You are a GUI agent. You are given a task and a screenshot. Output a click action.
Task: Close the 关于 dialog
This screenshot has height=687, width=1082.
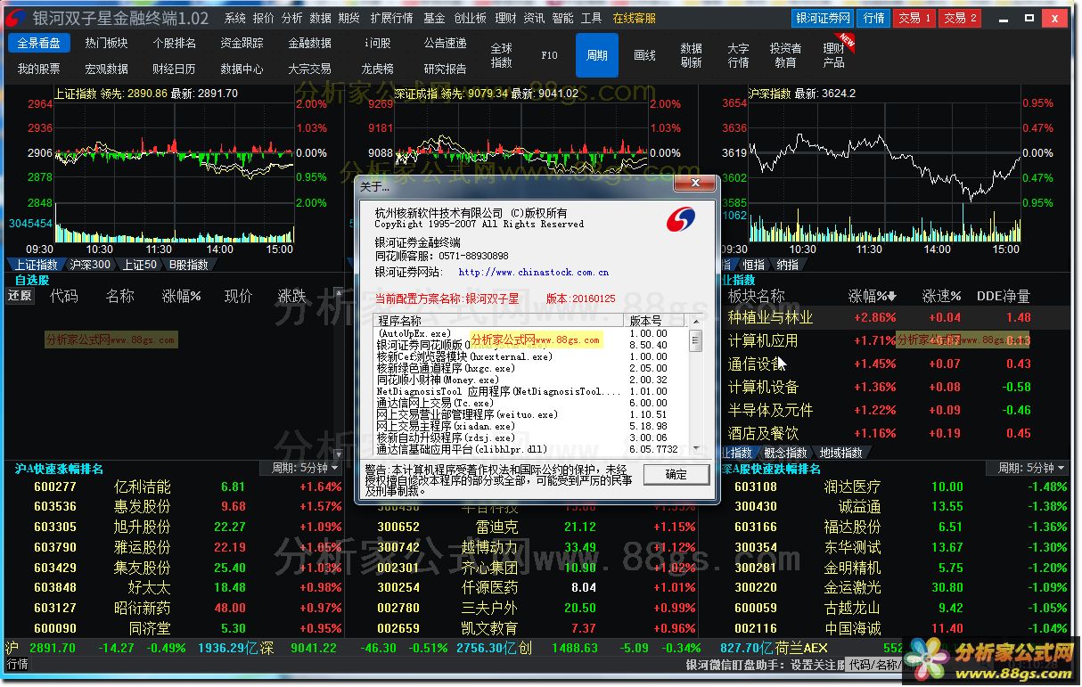[x=694, y=184]
